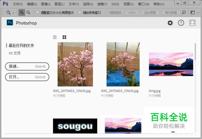Switch to list view icon
202x139 pixels.
click(x=55, y=37)
